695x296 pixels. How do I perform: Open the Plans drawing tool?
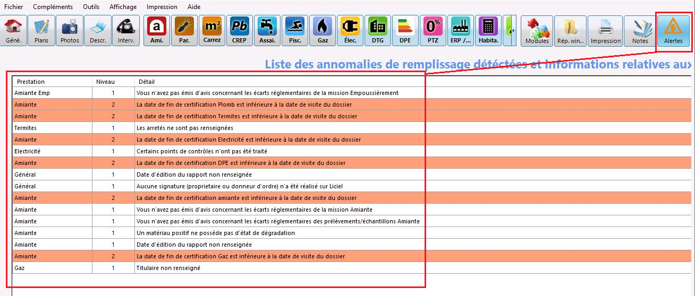41,30
